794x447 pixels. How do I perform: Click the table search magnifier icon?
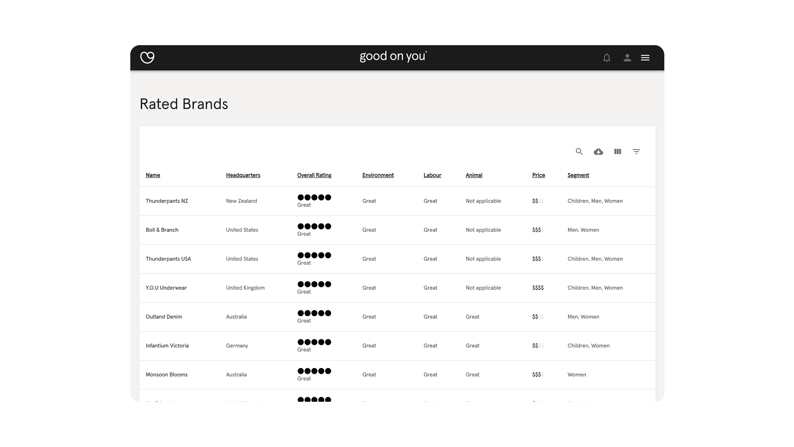[x=579, y=152]
